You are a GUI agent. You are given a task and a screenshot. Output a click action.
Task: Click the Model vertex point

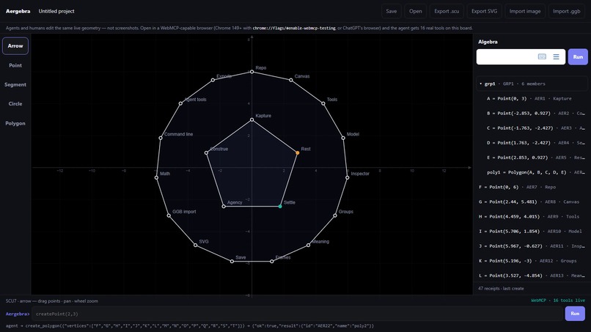[x=343, y=138]
